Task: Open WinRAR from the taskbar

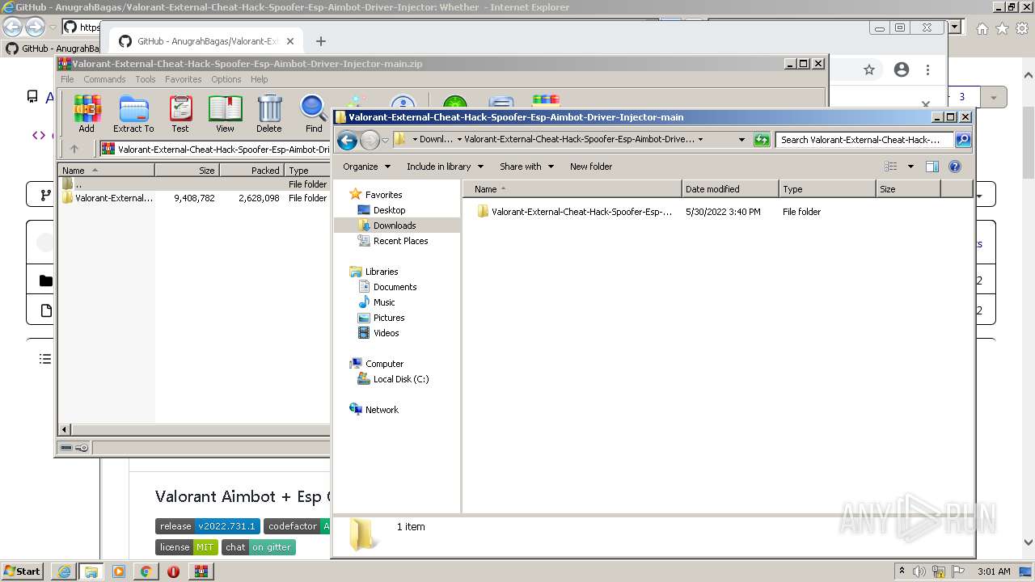Action: 201,571
